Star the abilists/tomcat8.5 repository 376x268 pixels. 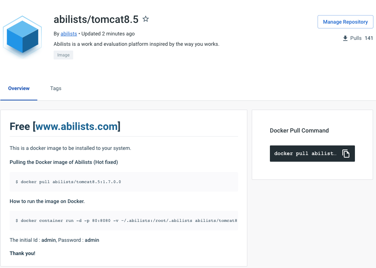pyautogui.click(x=146, y=19)
